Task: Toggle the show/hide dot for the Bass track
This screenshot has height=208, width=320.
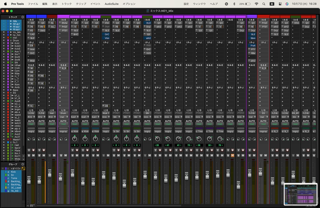Action: click(x=4, y=90)
